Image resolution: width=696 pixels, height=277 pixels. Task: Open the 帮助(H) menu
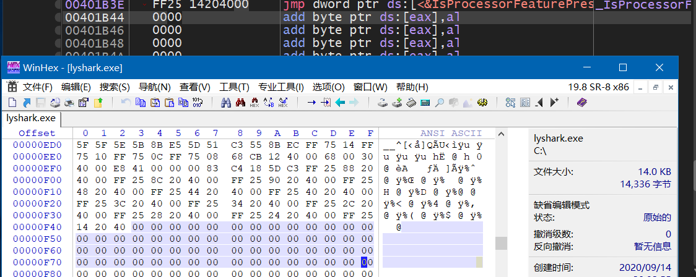[412, 87]
